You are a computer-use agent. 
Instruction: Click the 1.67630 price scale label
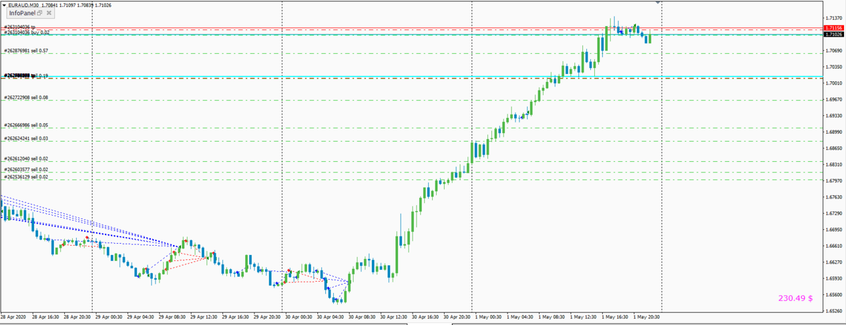[834, 197]
